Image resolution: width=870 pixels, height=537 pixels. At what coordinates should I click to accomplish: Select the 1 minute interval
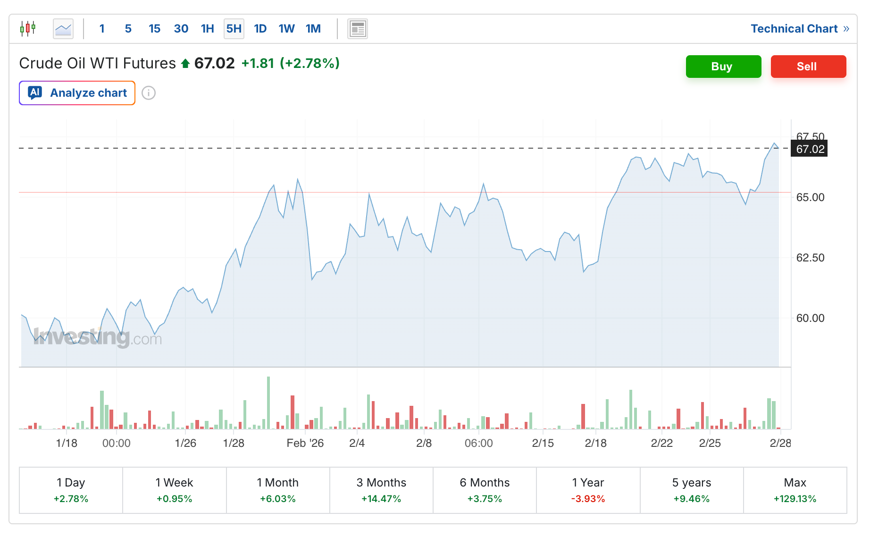click(x=102, y=29)
